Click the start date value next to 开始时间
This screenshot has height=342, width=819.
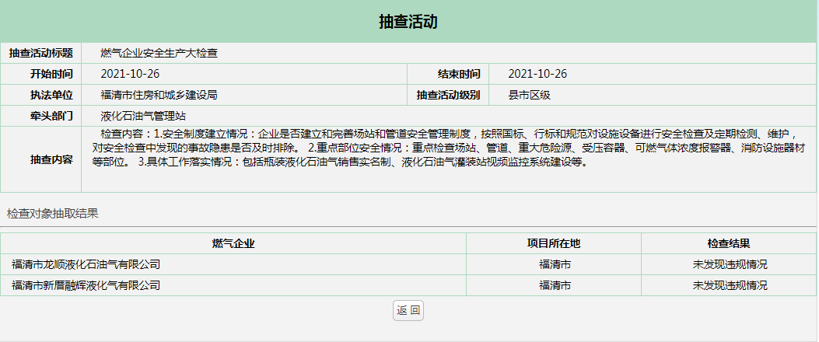coord(130,74)
